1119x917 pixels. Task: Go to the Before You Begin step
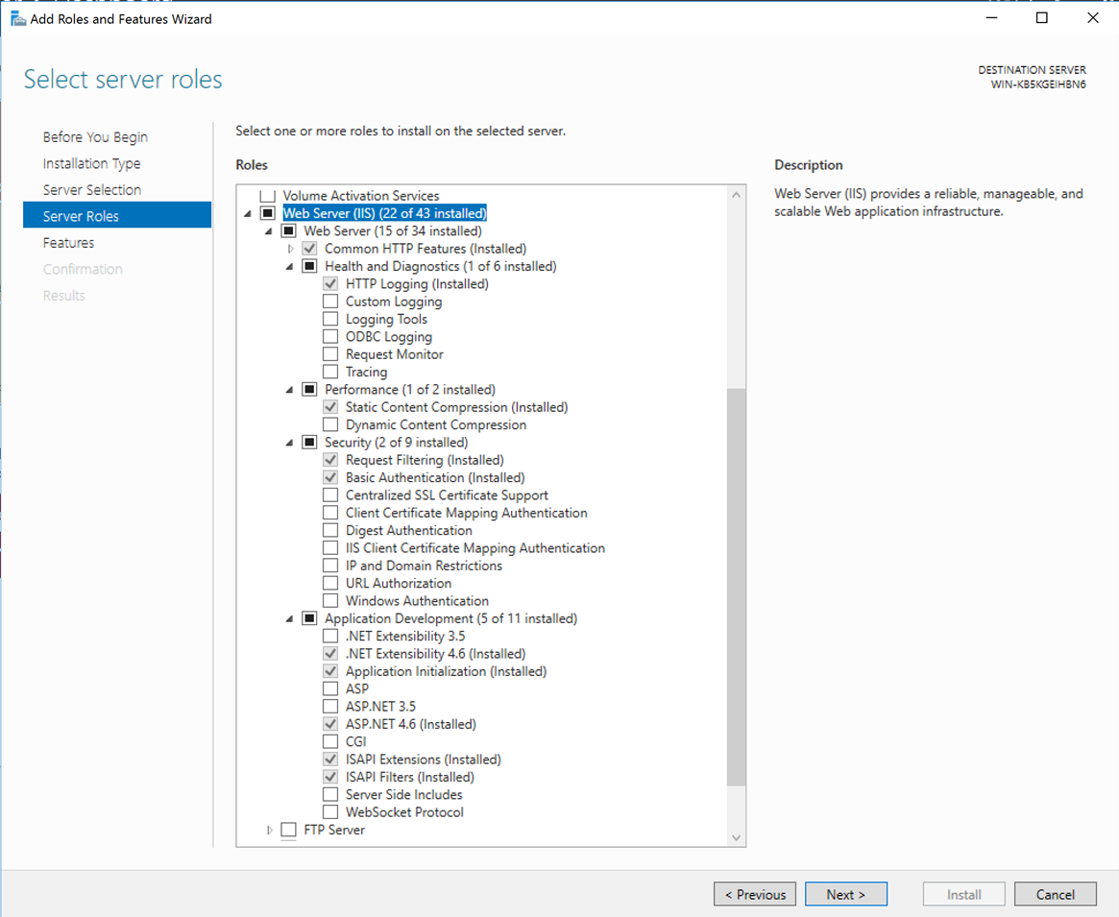(96, 137)
